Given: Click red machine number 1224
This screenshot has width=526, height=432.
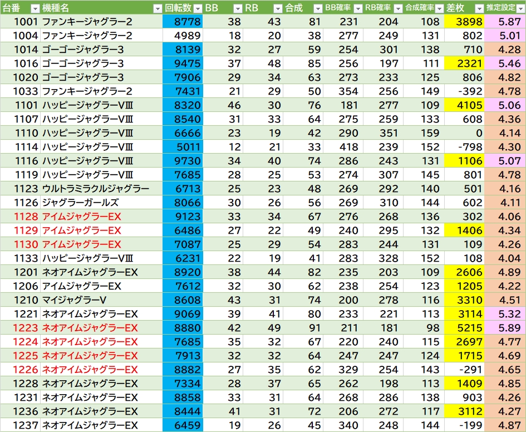Looking at the screenshot, I should (x=20, y=342).
